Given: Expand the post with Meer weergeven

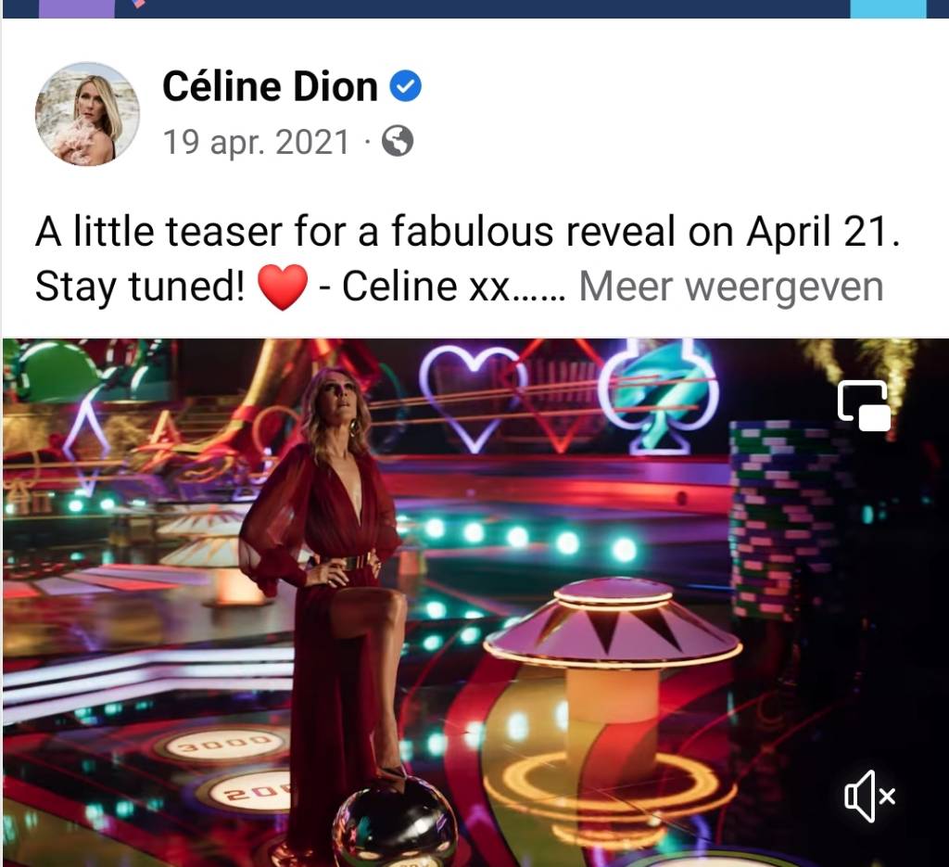Looking at the screenshot, I should tap(731, 286).
